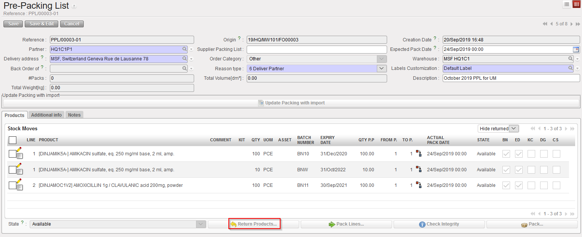Toggle KC checkbox on BN10 row
This screenshot has height=237, width=582.
click(x=531, y=154)
